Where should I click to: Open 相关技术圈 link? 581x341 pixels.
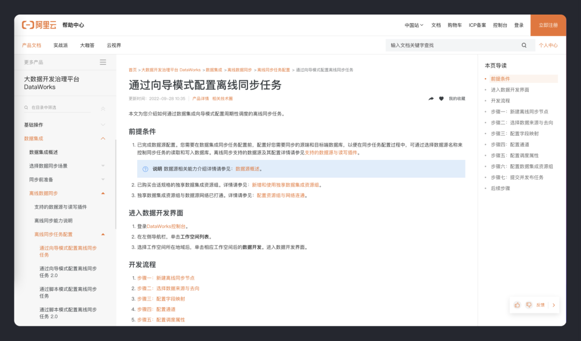(x=222, y=99)
